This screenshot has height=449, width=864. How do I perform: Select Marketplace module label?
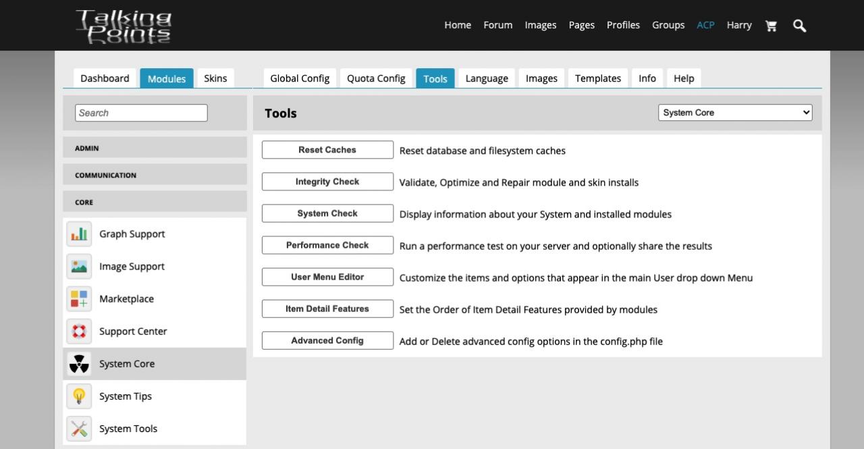(x=126, y=299)
